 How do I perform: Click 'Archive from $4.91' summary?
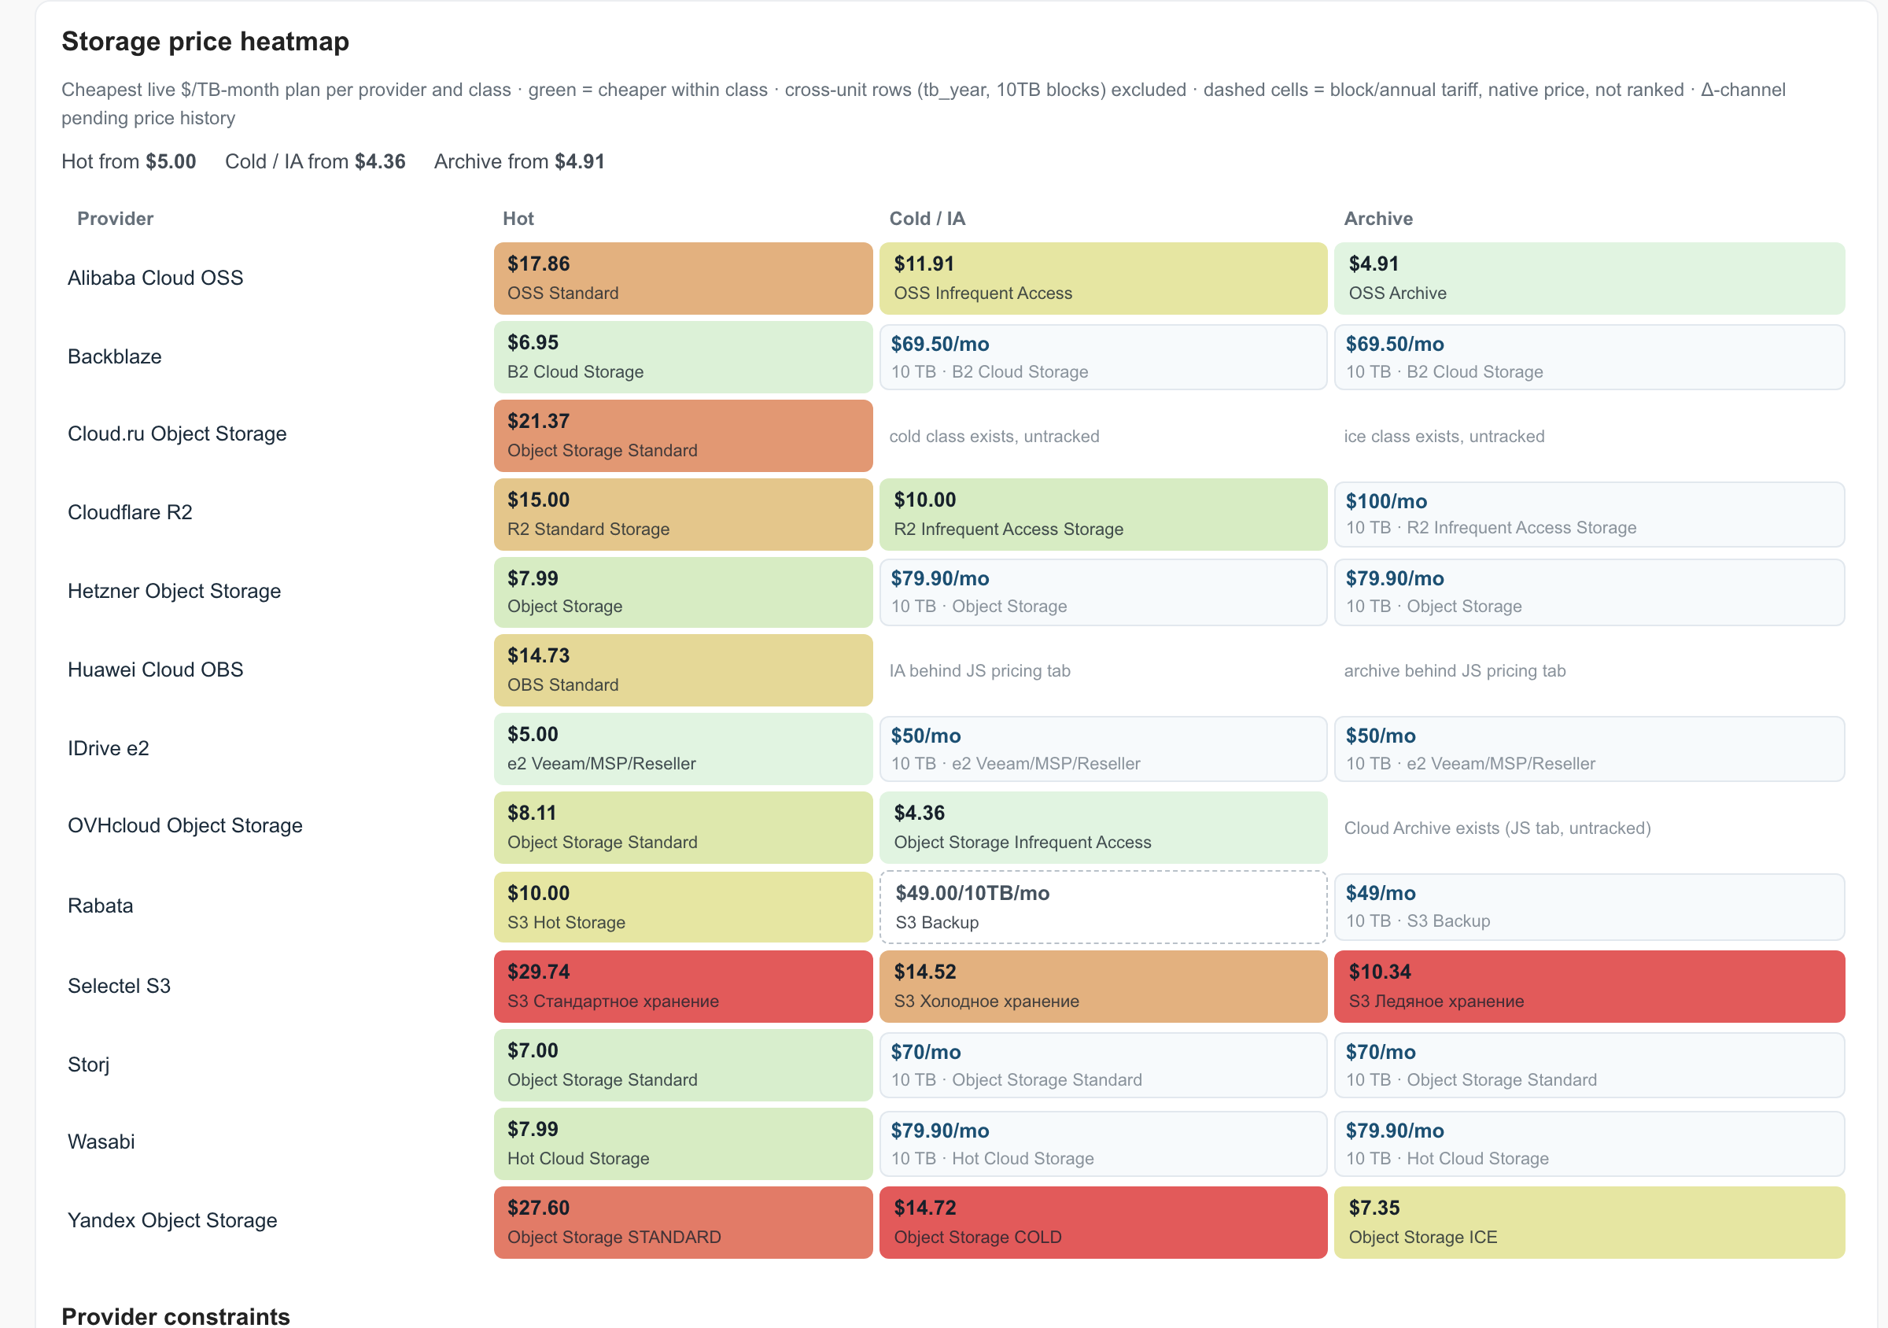(519, 161)
